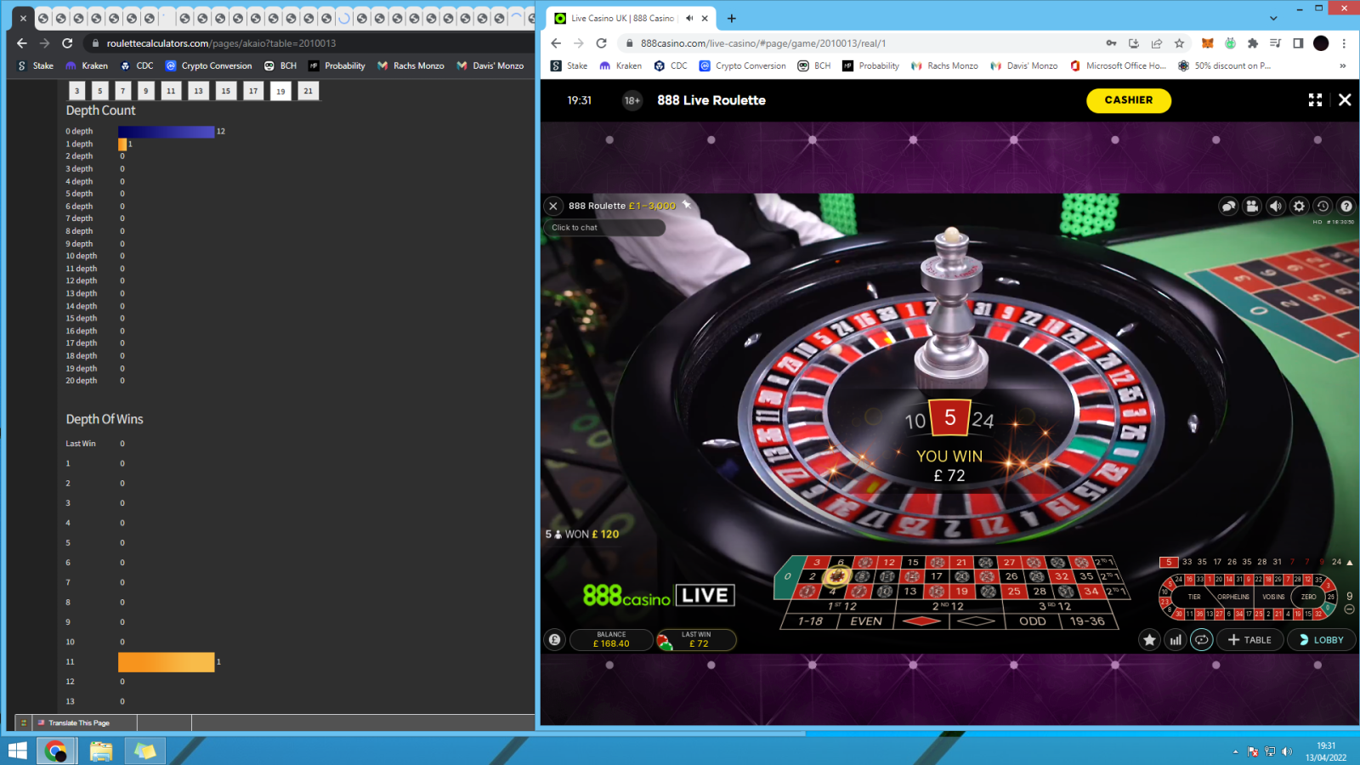Select the EVEN bet area
The height and width of the screenshot is (765, 1360).
click(866, 621)
